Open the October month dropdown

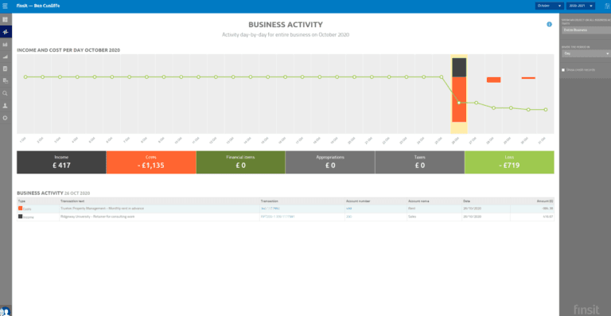[x=550, y=6]
